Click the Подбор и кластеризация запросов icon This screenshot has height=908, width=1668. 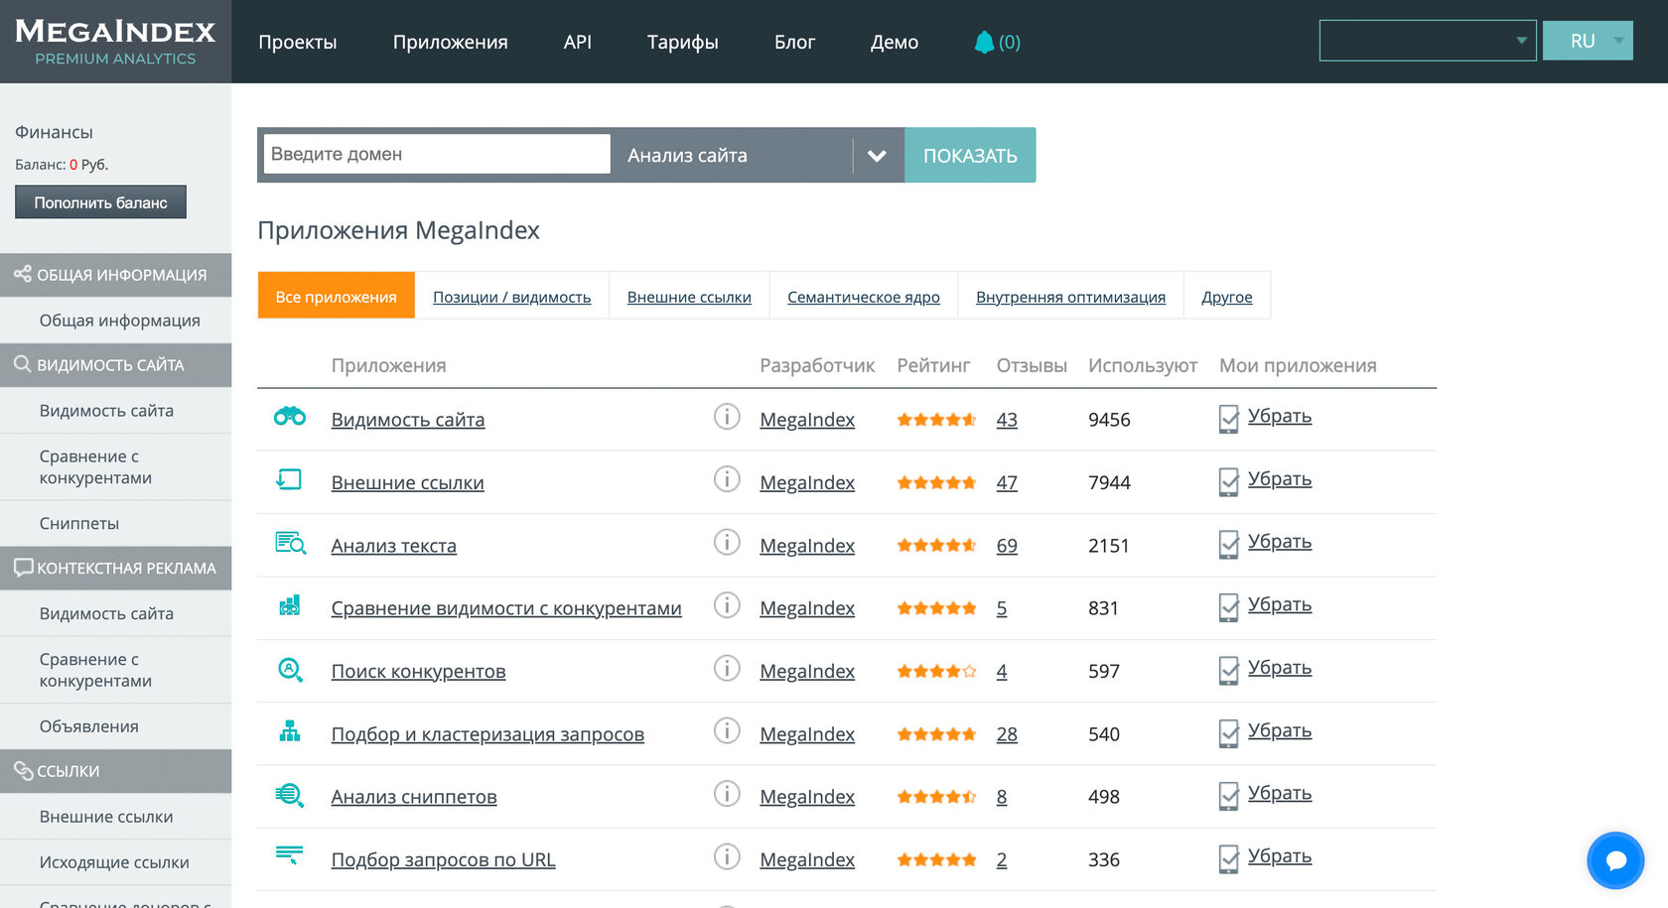290,731
